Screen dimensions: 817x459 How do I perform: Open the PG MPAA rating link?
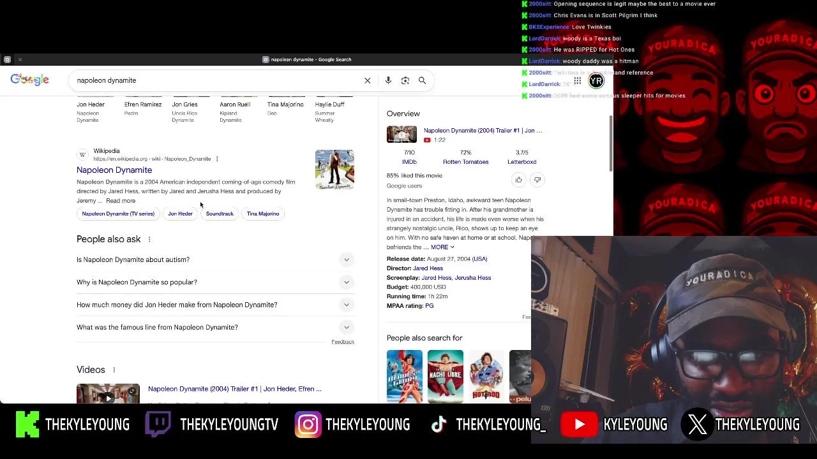click(x=430, y=306)
